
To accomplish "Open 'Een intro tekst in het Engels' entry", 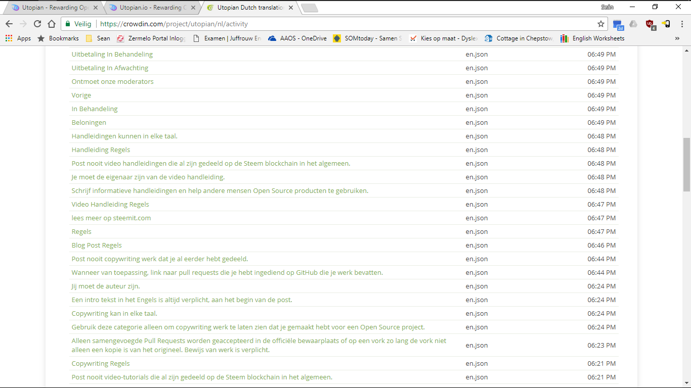I will coord(182,300).
